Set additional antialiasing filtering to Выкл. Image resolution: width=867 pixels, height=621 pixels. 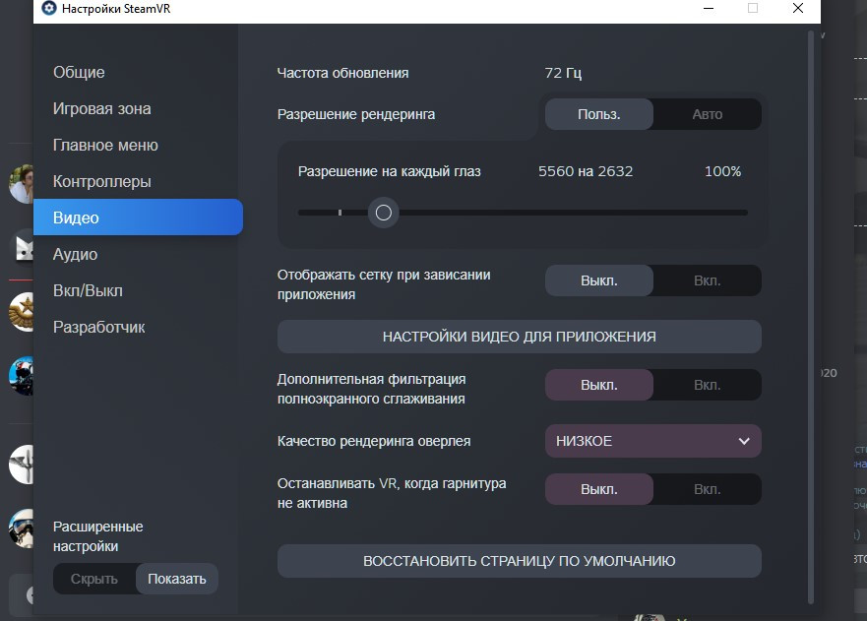[598, 386]
